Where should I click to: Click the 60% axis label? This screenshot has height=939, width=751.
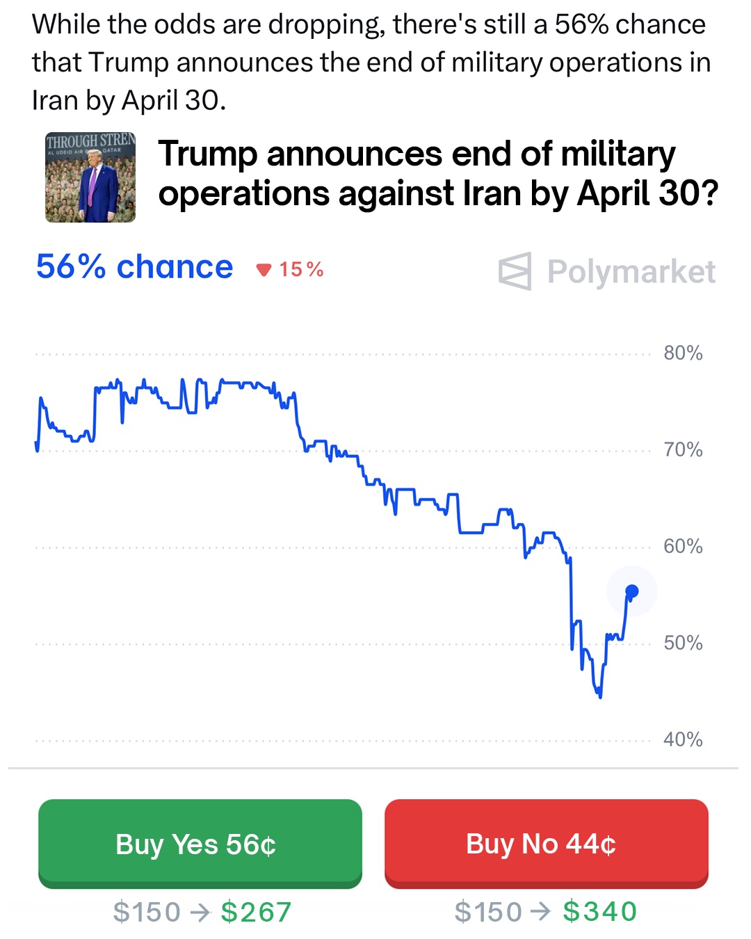click(x=683, y=547)
